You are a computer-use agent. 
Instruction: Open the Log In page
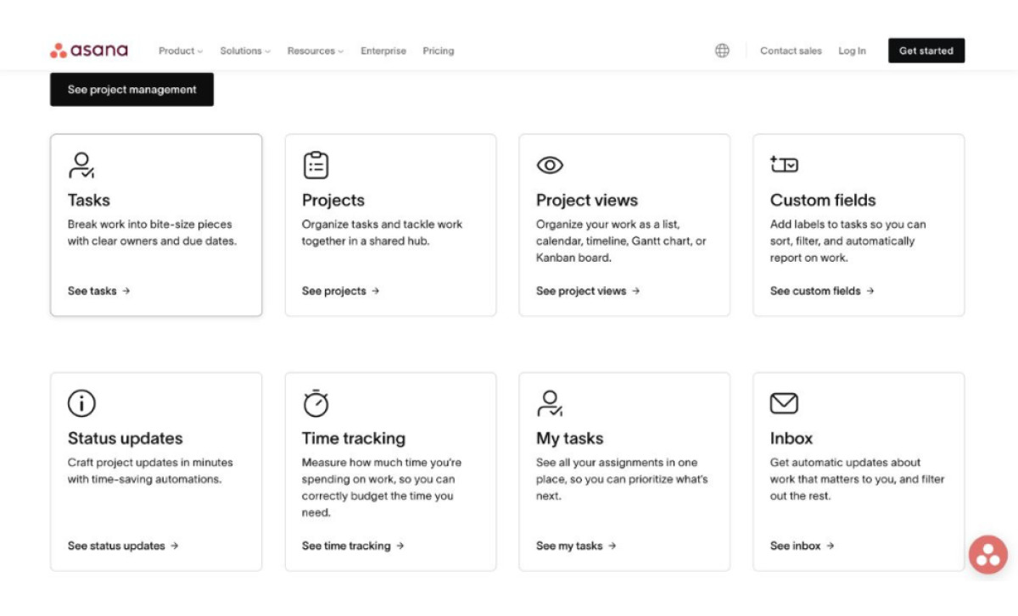pyautogui.click(x=852, y=51)
